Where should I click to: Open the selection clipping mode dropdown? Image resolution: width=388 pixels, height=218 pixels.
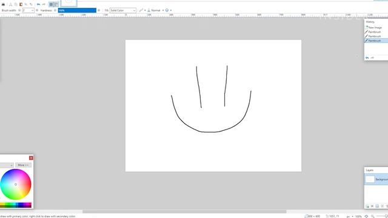pos(169,10)
